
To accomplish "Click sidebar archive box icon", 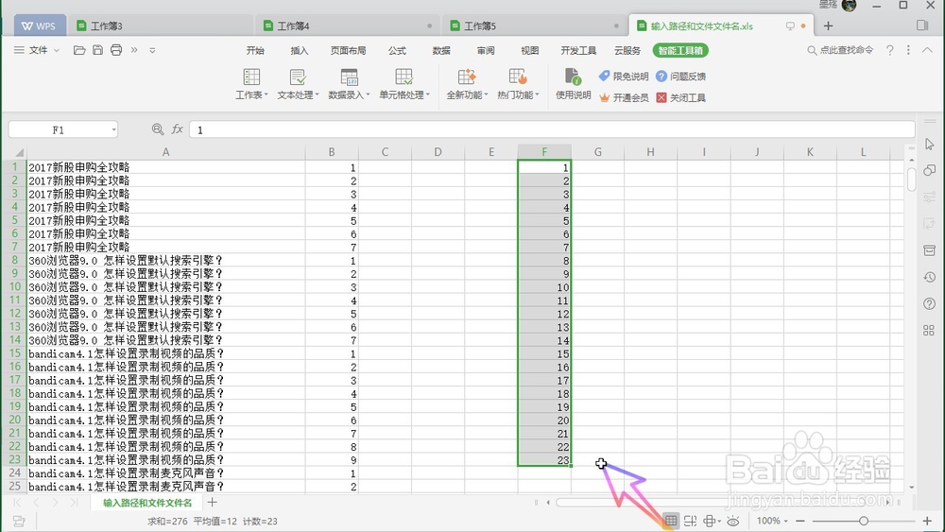I will coord(929,250).
